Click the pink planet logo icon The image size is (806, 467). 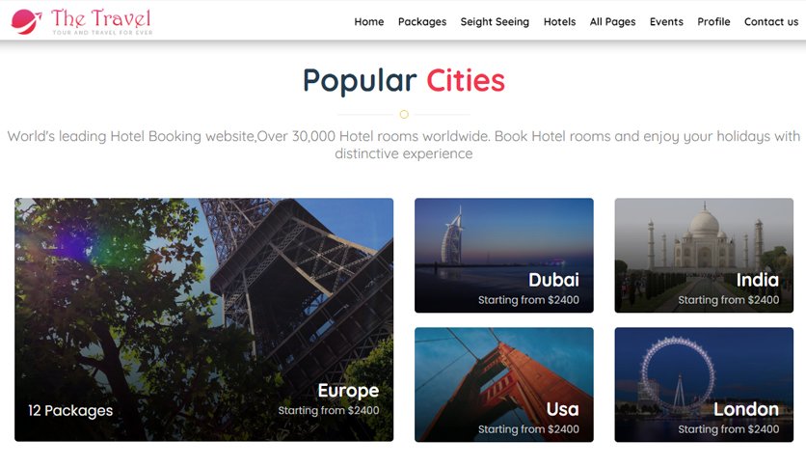pos(26,21)
